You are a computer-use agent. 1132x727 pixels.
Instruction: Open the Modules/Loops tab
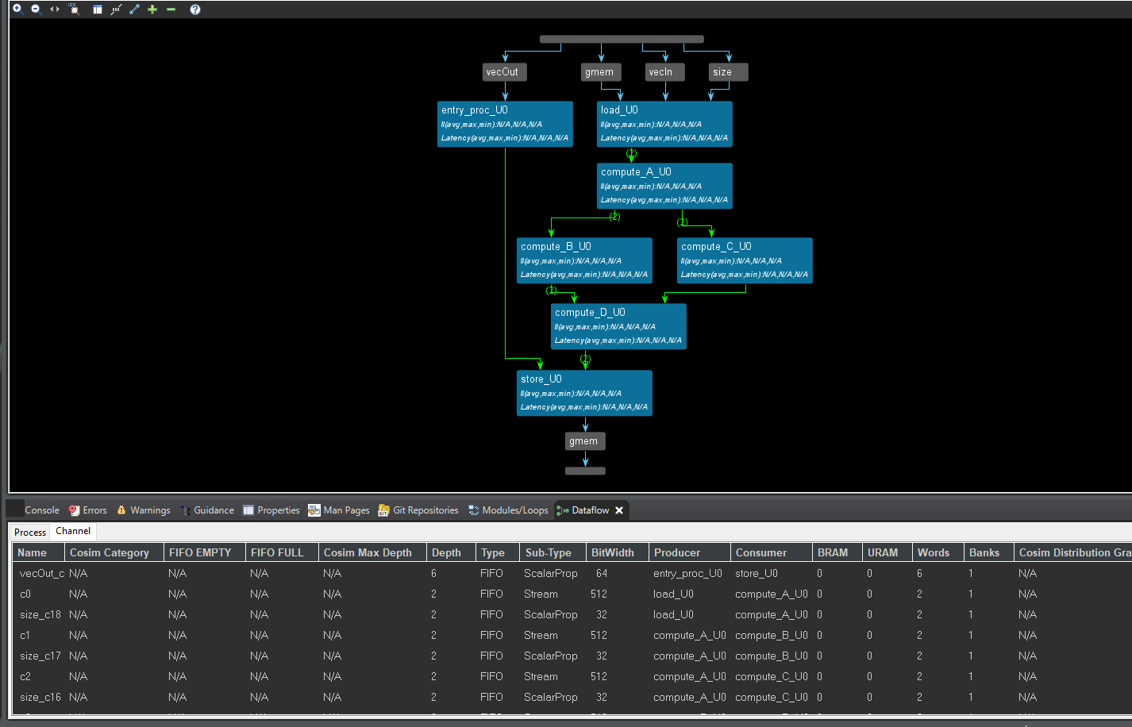click(508, 510)
